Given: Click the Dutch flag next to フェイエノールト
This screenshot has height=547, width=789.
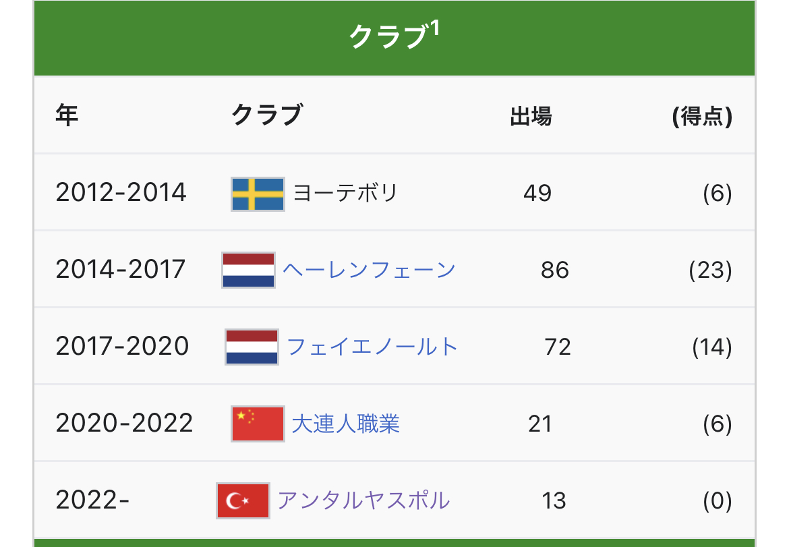Looking at the screenshot, I should tap(252, 347).
